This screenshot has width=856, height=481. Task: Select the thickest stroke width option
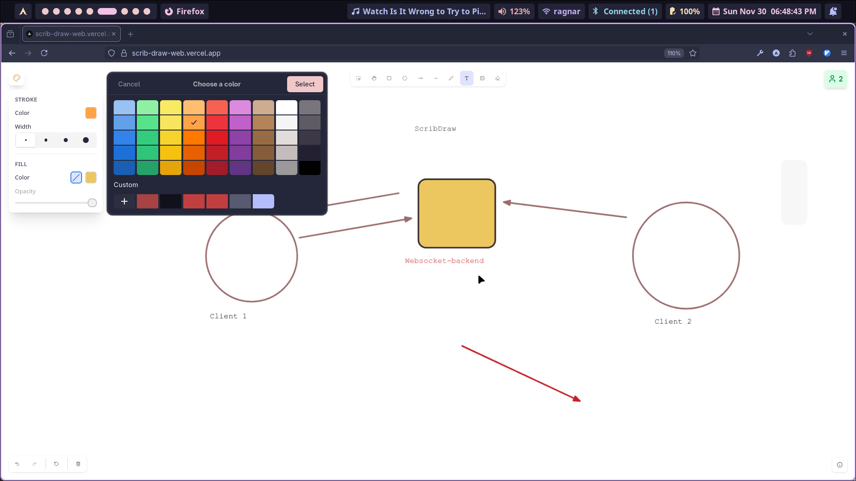click(86, 140)
